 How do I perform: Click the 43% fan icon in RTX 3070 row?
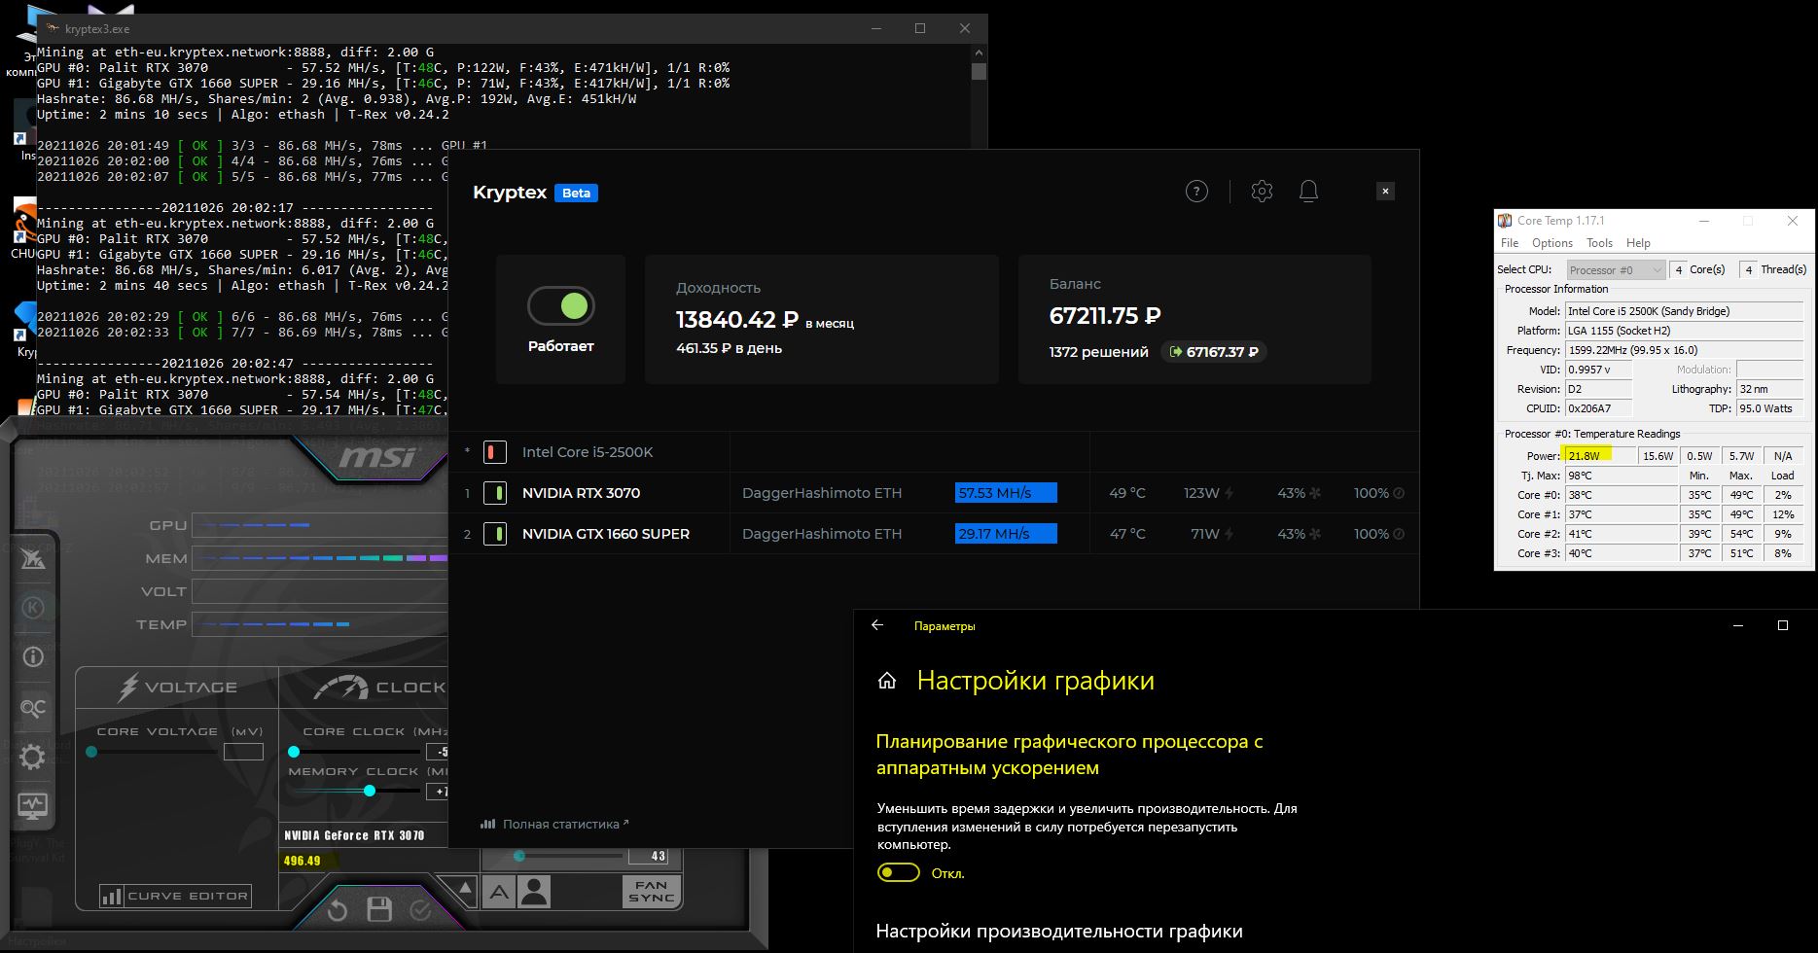[x=1315, y=493]
